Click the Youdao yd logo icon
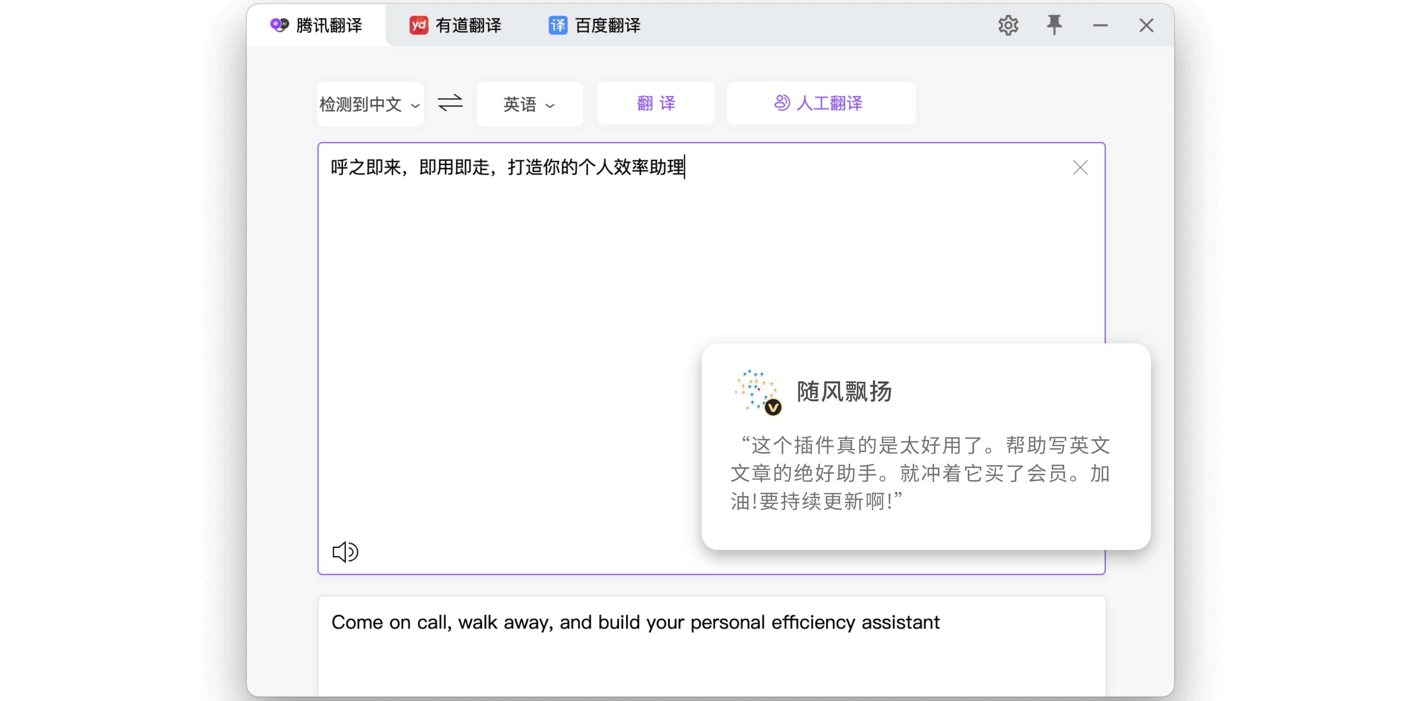The image size is (1402, 701). pyautogui.click(x=419, y=25)
